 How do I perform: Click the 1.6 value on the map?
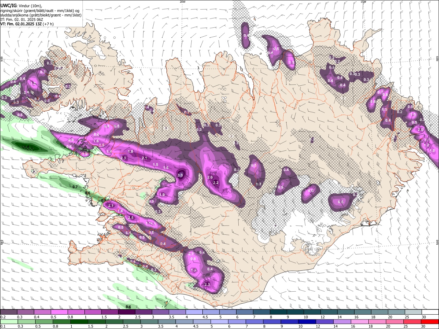click(x=96, y=141)
